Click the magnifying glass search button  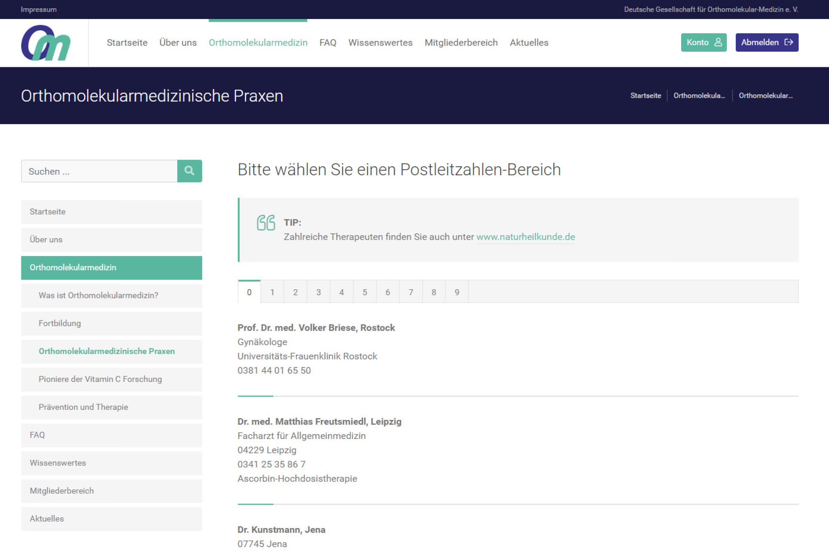click(x=189, y=171)
